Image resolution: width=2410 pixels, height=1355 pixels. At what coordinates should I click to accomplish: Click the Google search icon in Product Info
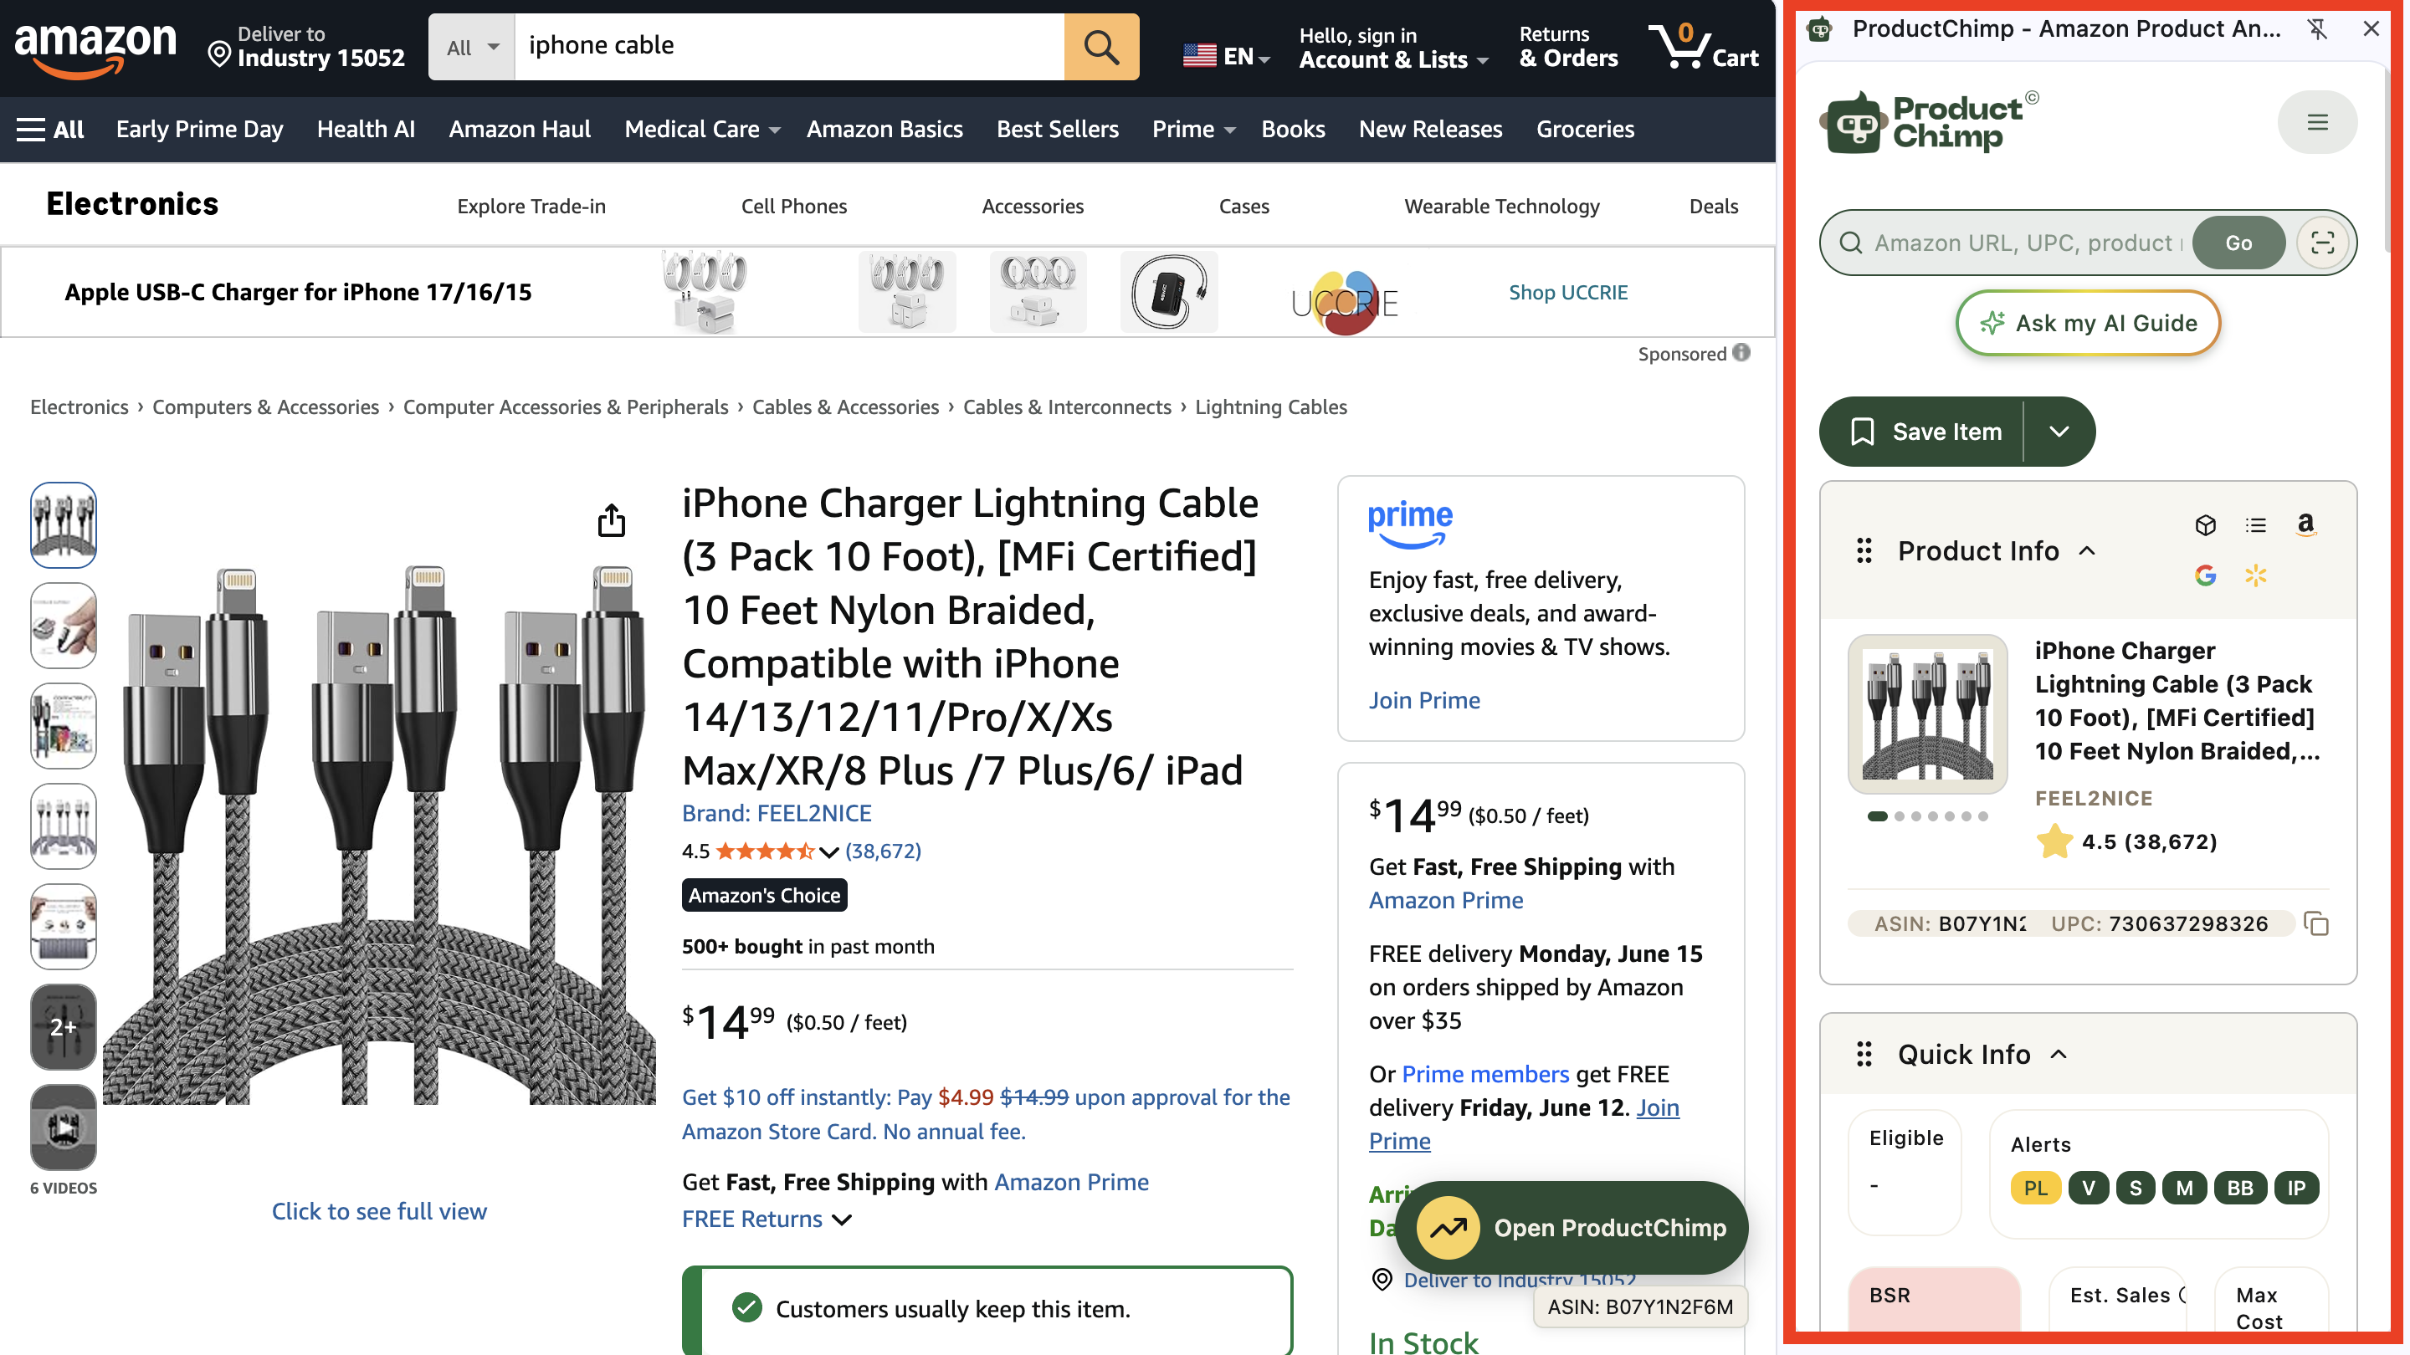pos(2204,575)
